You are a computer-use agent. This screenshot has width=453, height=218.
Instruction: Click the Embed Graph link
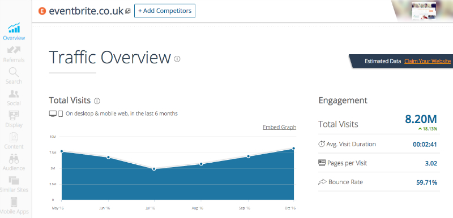point(279,127)
